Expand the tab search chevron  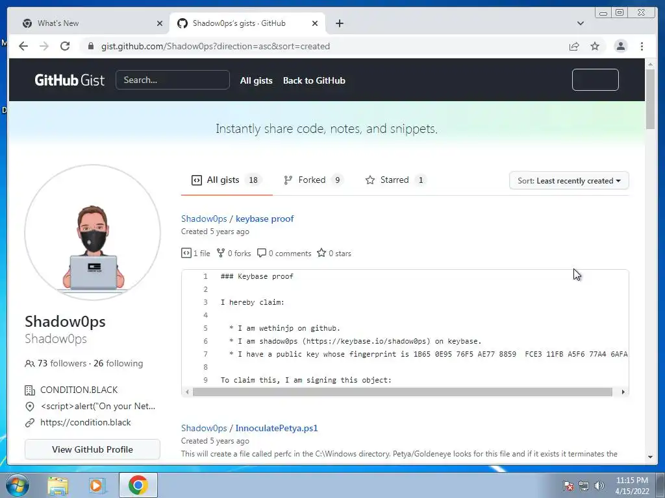(x=580, y=23)
